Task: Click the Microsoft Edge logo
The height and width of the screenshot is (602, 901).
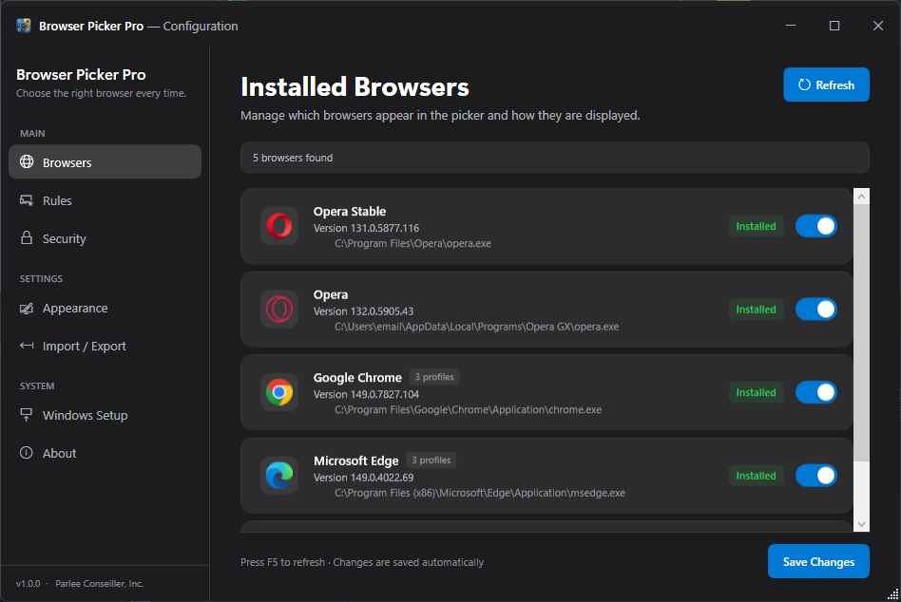Action: (x=279, y=476)
